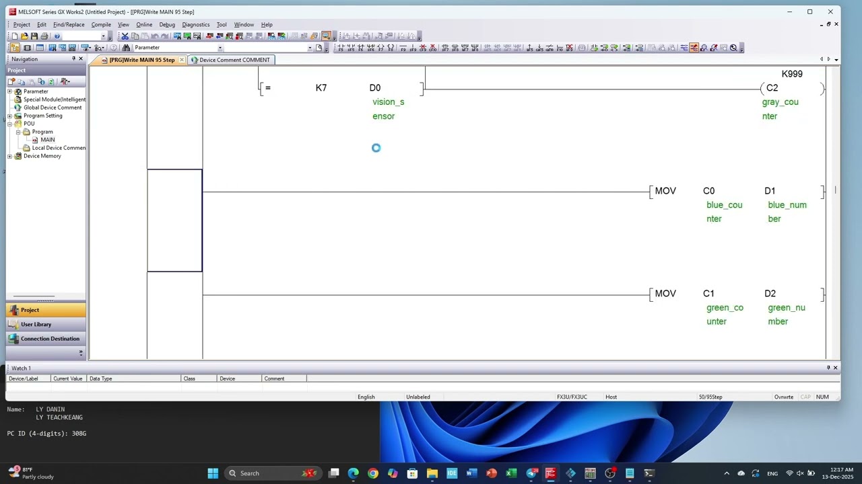Click the highlighted zoom toolbar icon
Image resolution: width=862 pixels, height=484 pixels.
326,36
